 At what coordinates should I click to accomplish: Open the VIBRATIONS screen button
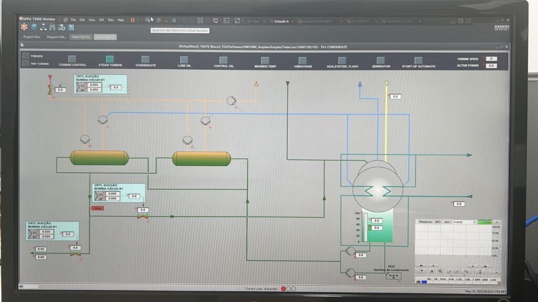pyautogui.click(x=303, y=61)
